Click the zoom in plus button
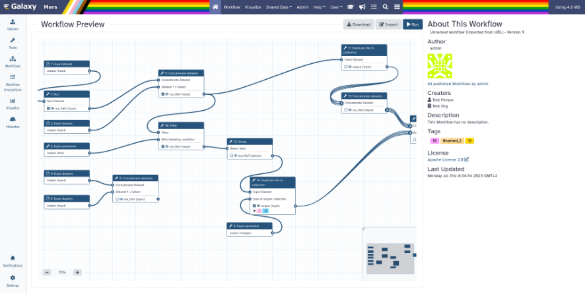The image size is (587, 294). (77, 272)
